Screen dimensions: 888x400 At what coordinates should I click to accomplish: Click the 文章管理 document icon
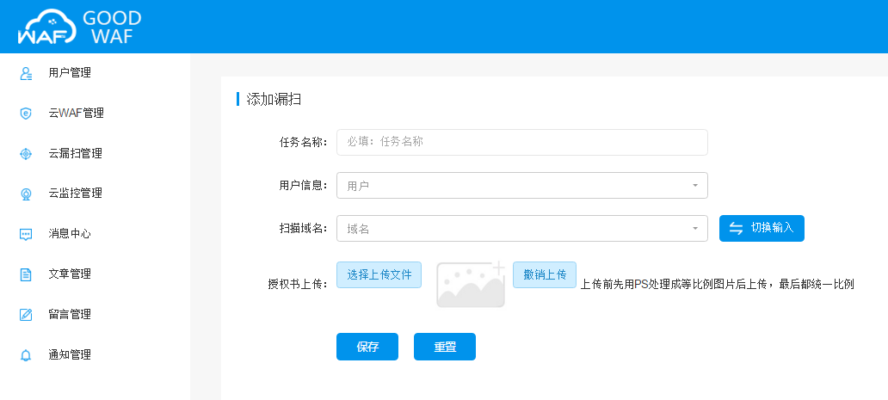point(26,274)
